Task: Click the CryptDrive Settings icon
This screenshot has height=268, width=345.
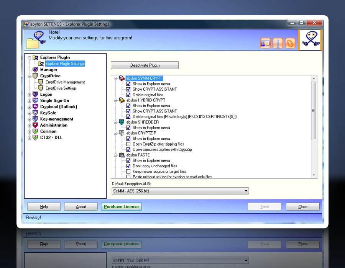Action: 41,88
